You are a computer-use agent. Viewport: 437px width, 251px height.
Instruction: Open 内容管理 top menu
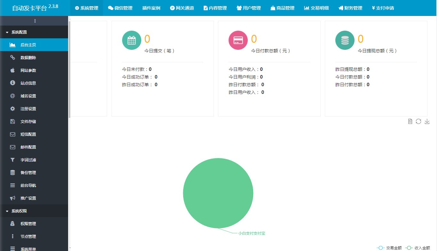(x=215, y=8)
